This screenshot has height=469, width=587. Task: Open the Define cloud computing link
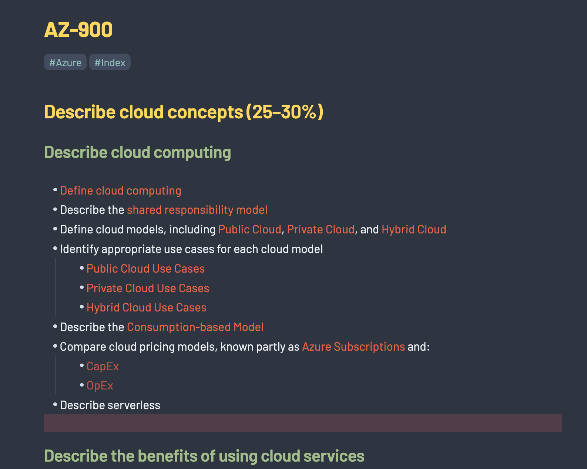pos(121,190)
